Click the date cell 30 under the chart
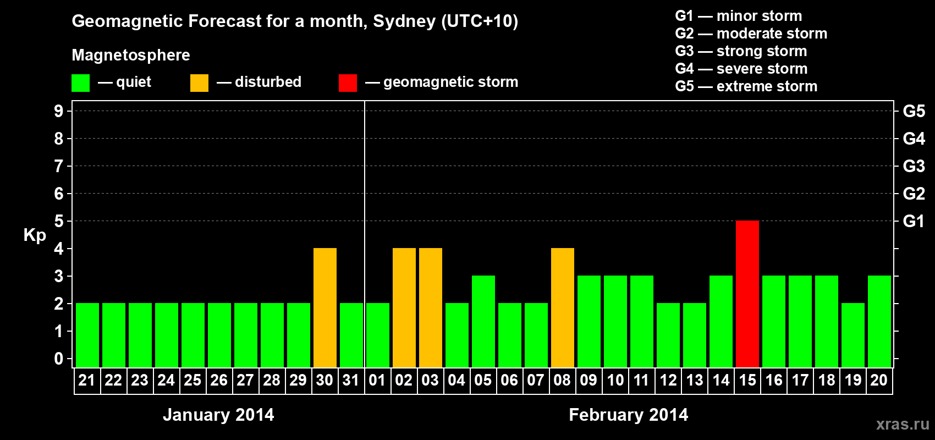The width and height of the screenshot is (935, 440). [325, 381]
